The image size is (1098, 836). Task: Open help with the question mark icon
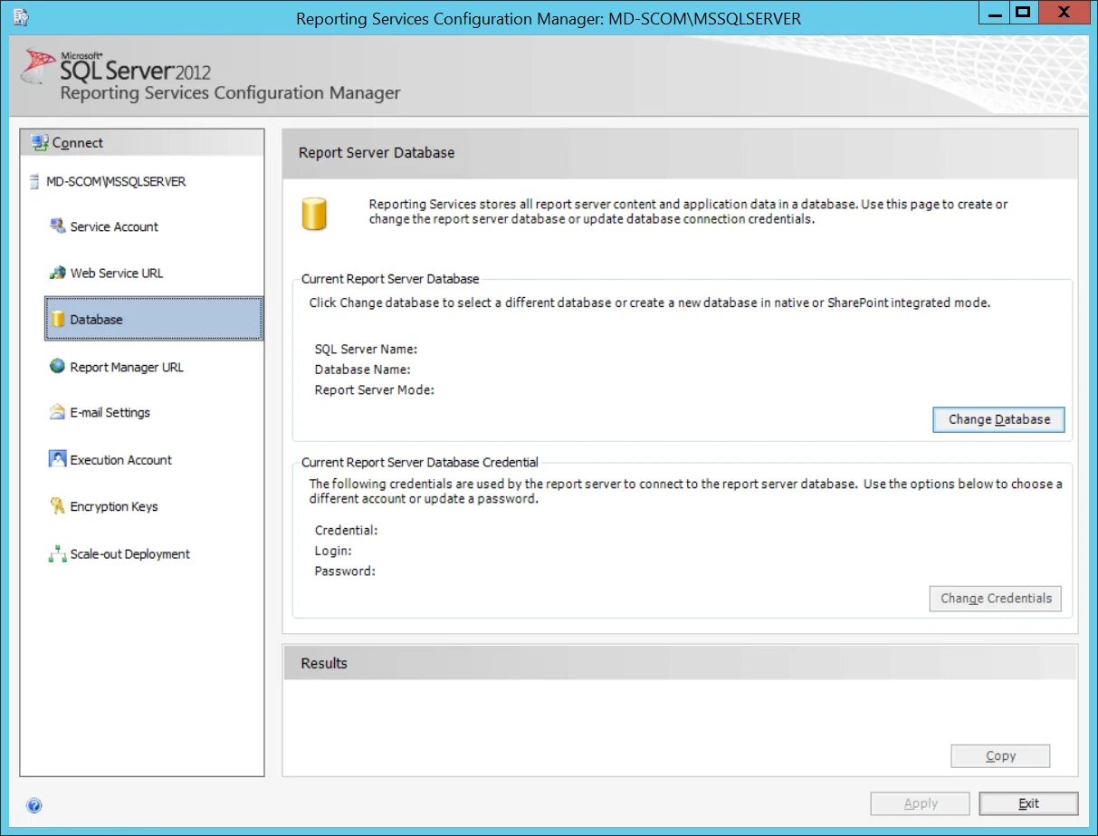coord(34,805)
